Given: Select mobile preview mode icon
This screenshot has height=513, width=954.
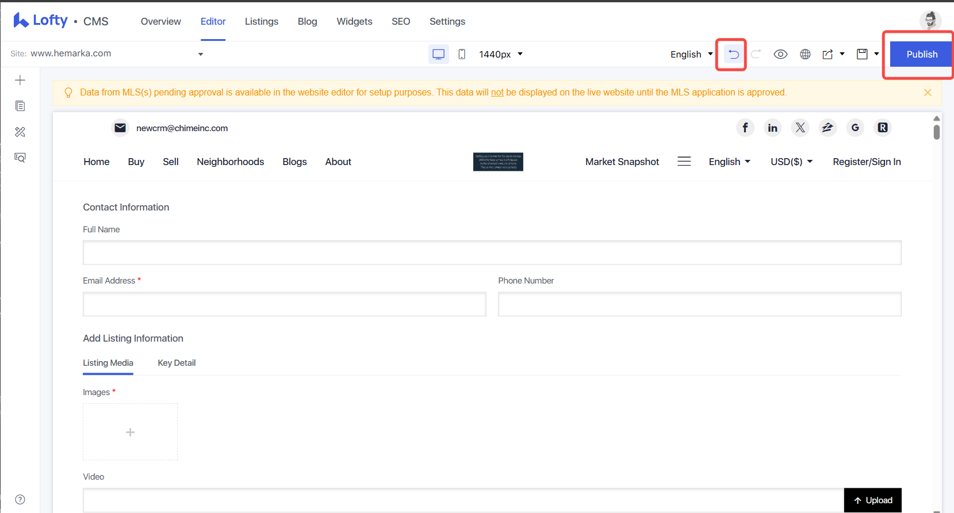Looking at the screenshot, I should tap(462, 54).
